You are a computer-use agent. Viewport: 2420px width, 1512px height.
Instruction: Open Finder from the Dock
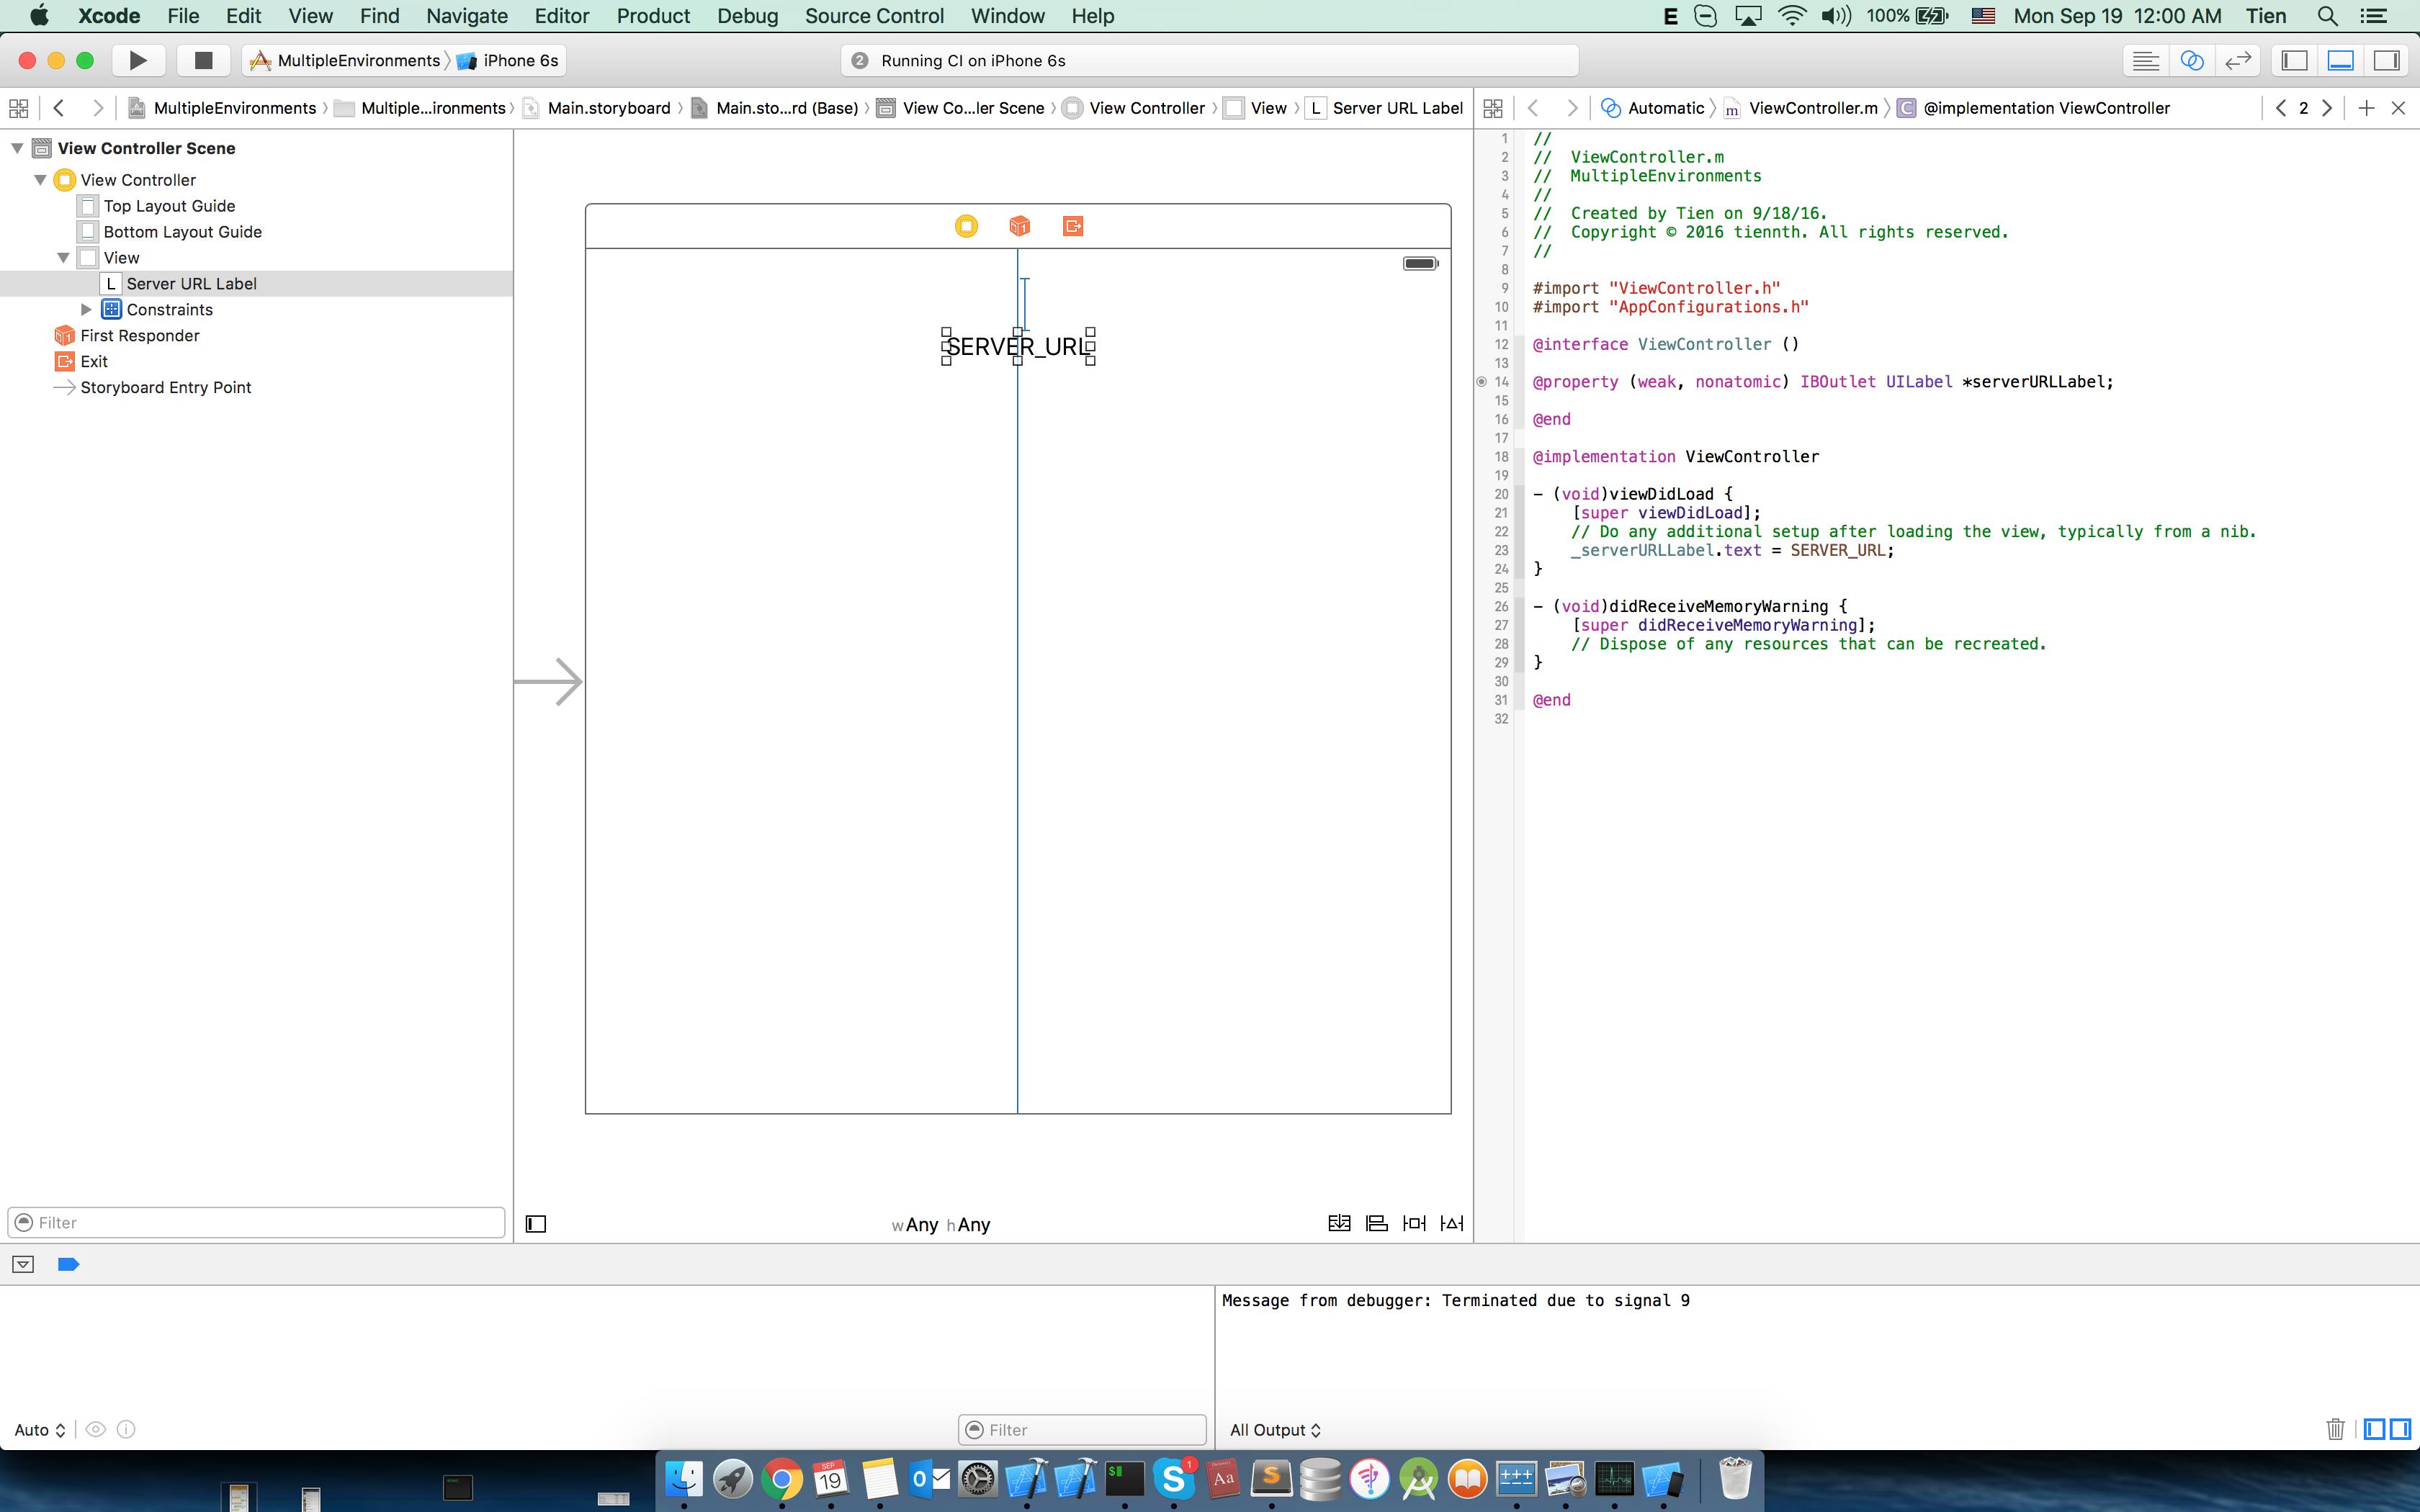pyautogui.click(x=684, y=1479)
